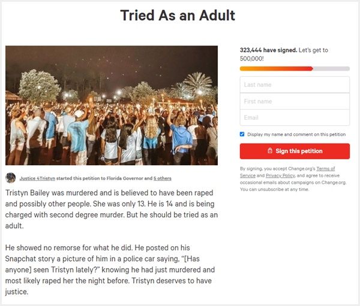Click the "Florida Governor" recipient text
Image resolution: width=360 pixels, height=306 pixels.
(125, 178)
